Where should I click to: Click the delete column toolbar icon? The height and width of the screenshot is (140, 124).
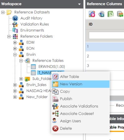click(92, 14)
